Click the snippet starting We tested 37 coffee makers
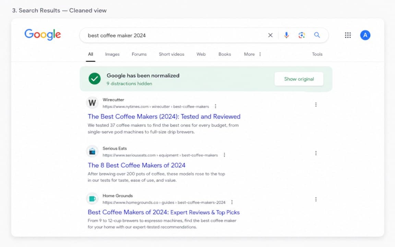Screen dimensions: 395x247 pos(163,129)
